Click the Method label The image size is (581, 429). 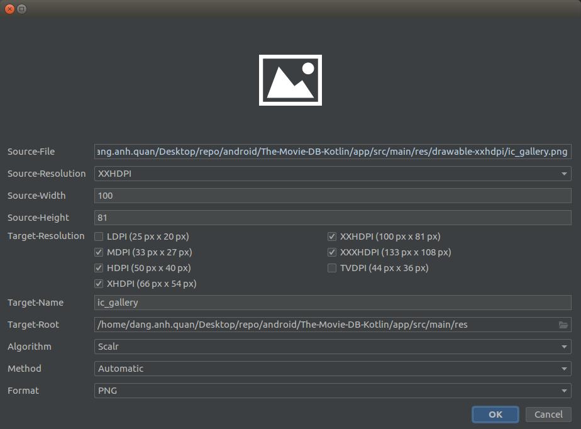coord(25,369)
